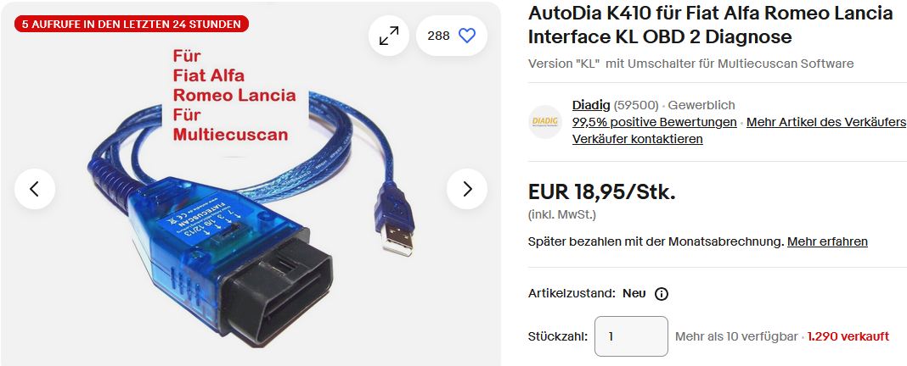
Task: Click the AutoDia K410 listing title
Action: [x=710, y=25]
